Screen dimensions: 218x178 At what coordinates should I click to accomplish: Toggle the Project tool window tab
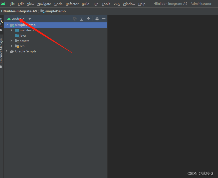point(1,24)
